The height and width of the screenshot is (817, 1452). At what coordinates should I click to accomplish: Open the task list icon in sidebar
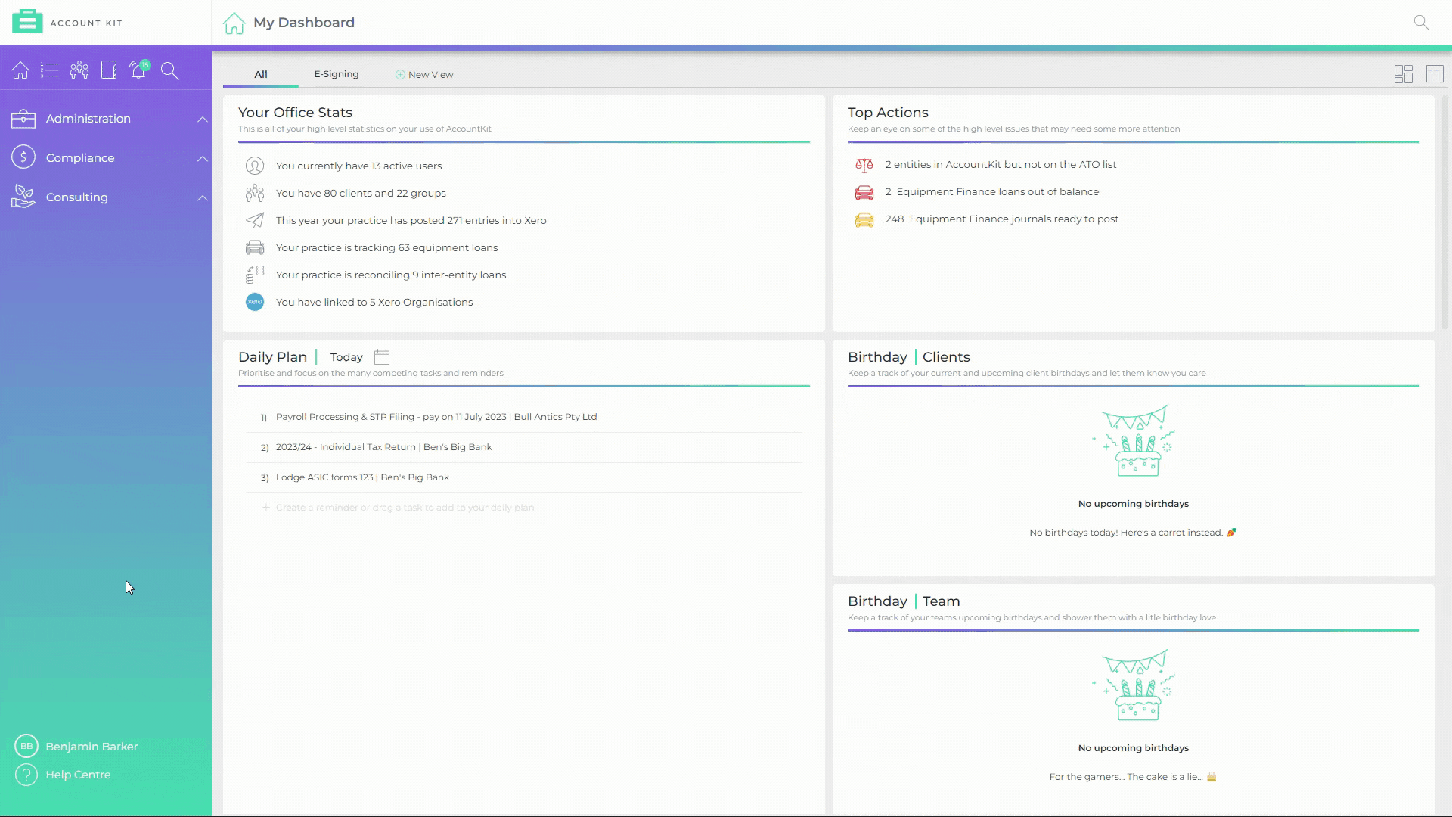(x=49, y=70)
